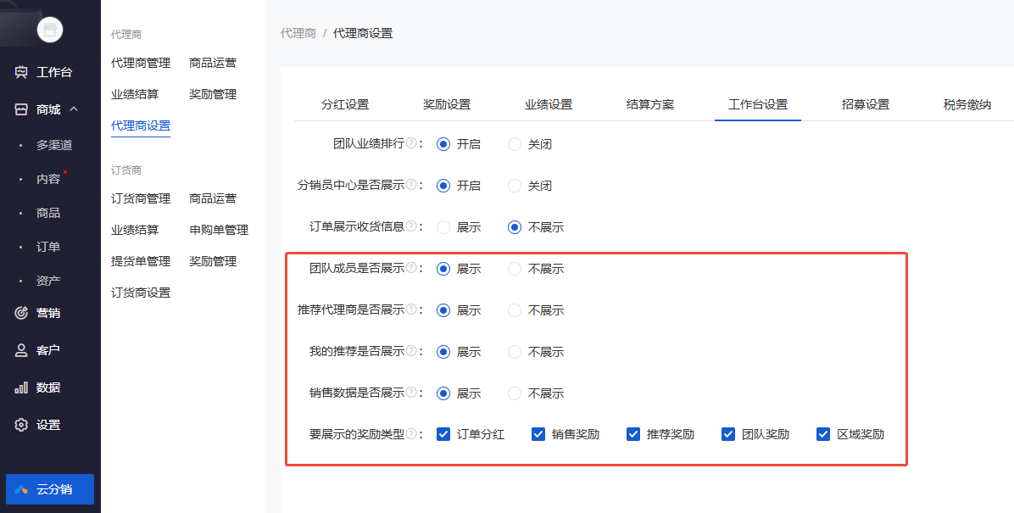This screenshot has width=1014, height=513.
Task: Select 关闭 for 团队业绩排行
Action: [515, 144]
